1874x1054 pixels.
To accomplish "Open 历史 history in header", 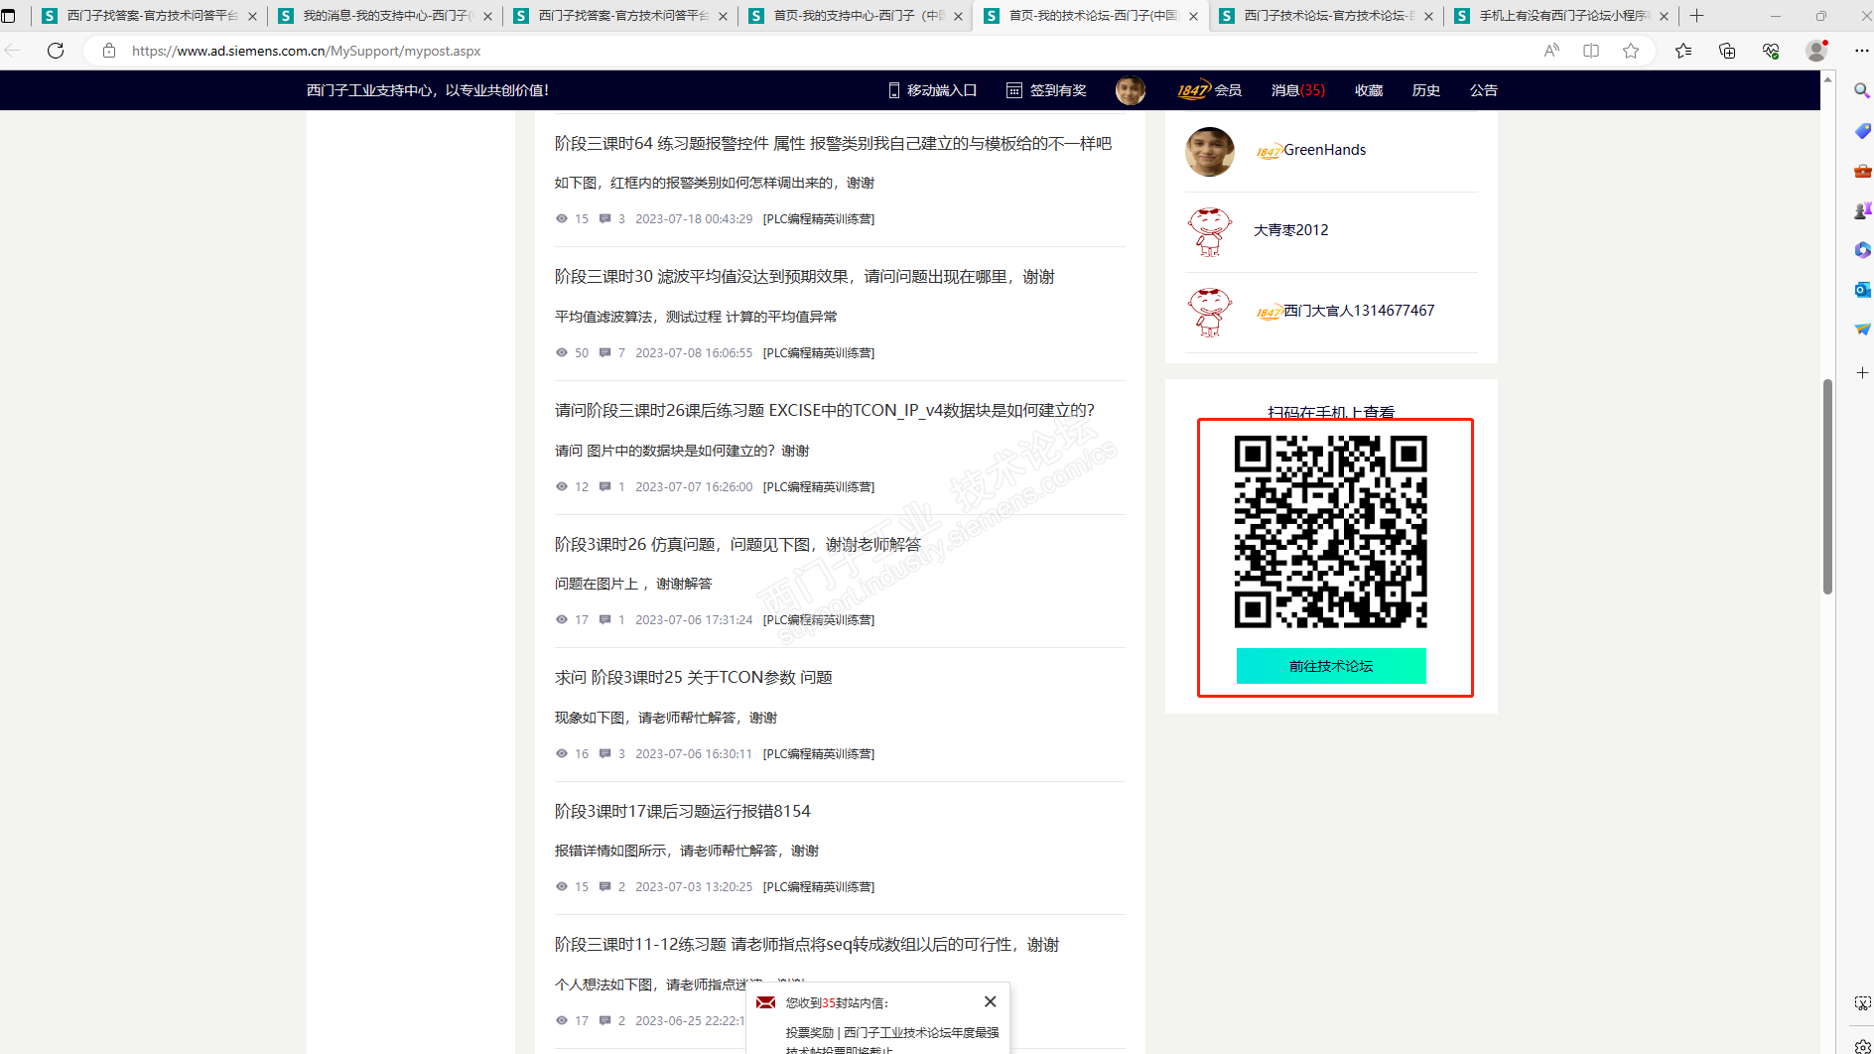I will pos(1426,90).
